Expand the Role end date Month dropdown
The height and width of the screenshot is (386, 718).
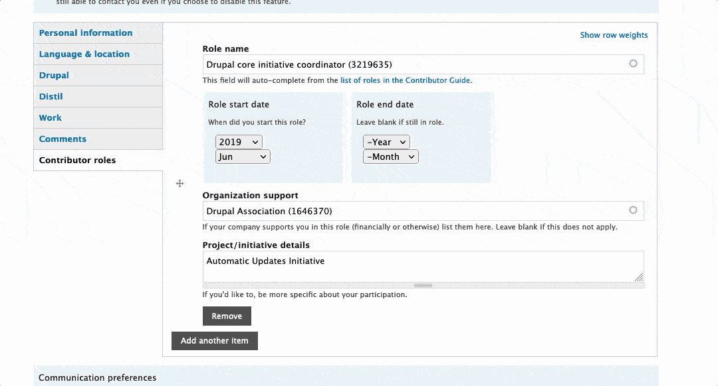click(x=390, y=157)
